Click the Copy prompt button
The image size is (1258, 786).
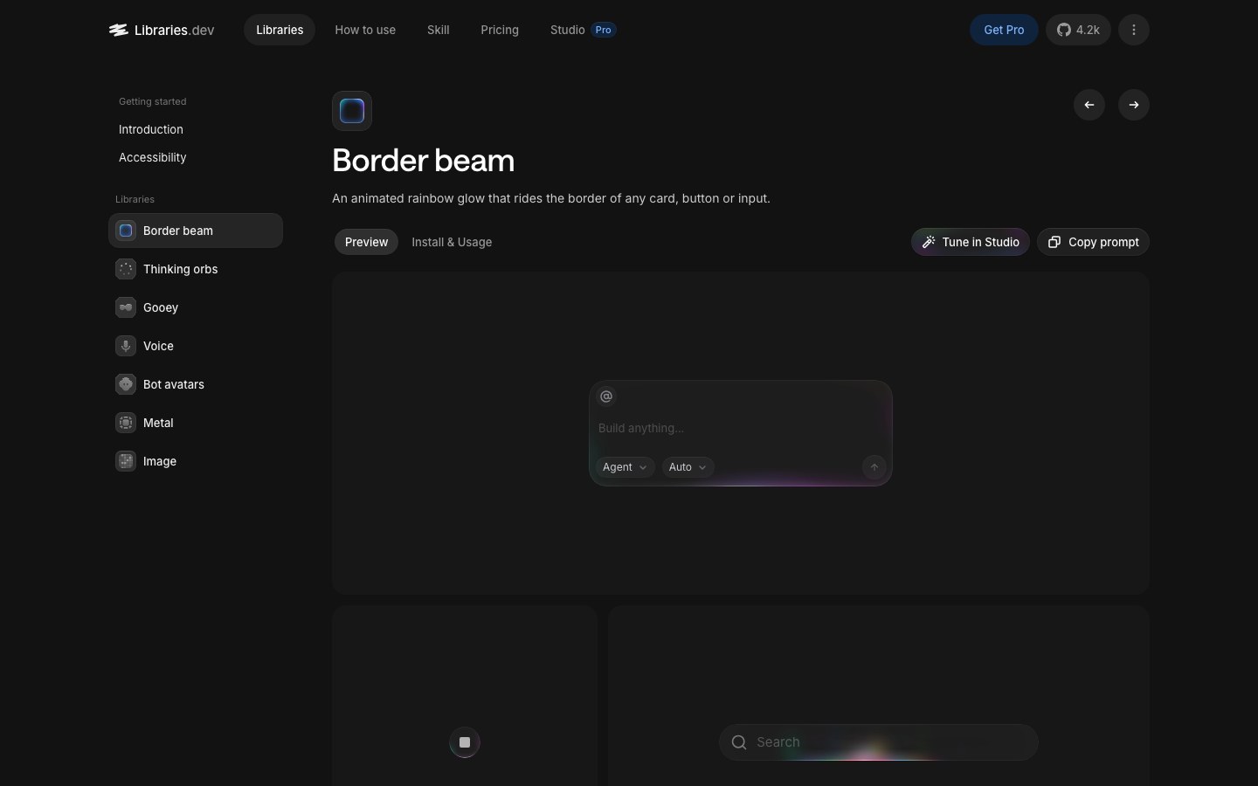point(1093,242)
